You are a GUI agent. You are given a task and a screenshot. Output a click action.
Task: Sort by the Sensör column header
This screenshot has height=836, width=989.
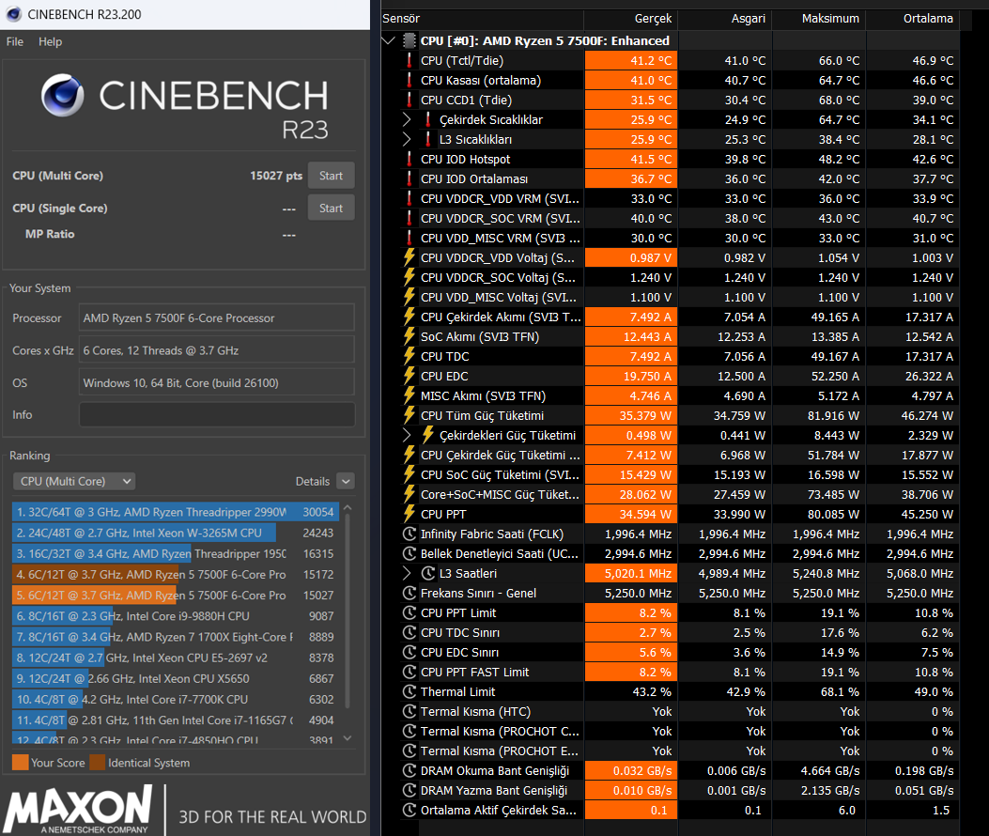click(482, 19)
